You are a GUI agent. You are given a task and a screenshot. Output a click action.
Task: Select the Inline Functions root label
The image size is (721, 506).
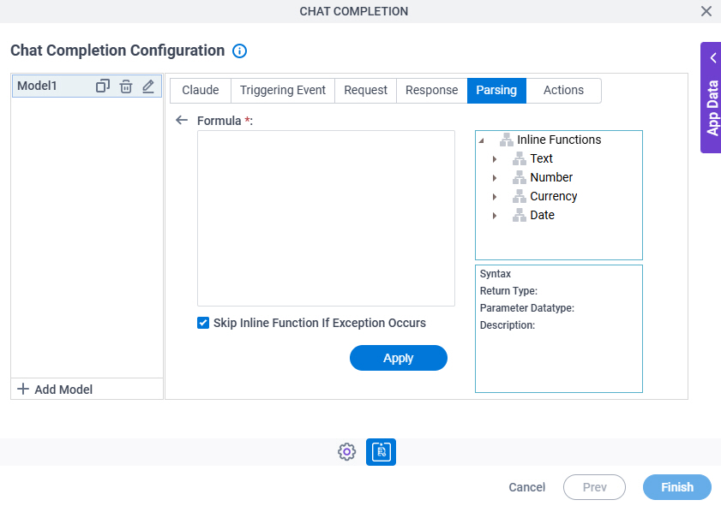click(559, 140)
